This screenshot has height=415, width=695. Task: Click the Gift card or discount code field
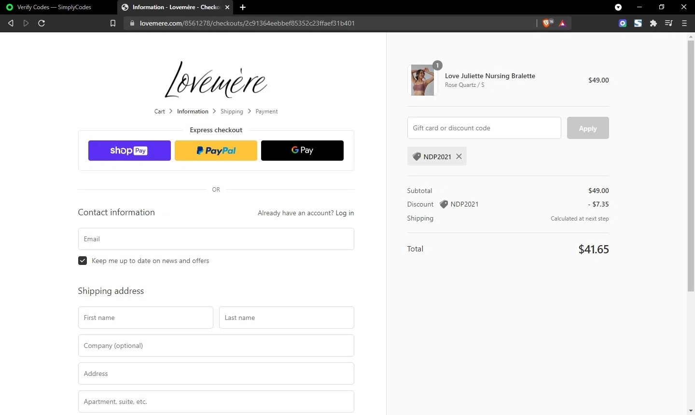coord(484,128)
